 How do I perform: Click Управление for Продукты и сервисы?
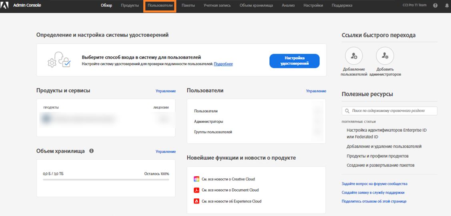tap(166, 91)
